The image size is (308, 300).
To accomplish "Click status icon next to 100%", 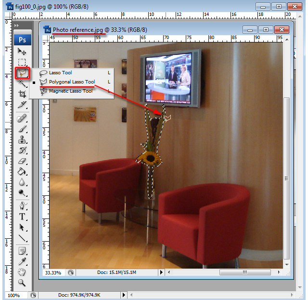I will [x=33, y=295].
